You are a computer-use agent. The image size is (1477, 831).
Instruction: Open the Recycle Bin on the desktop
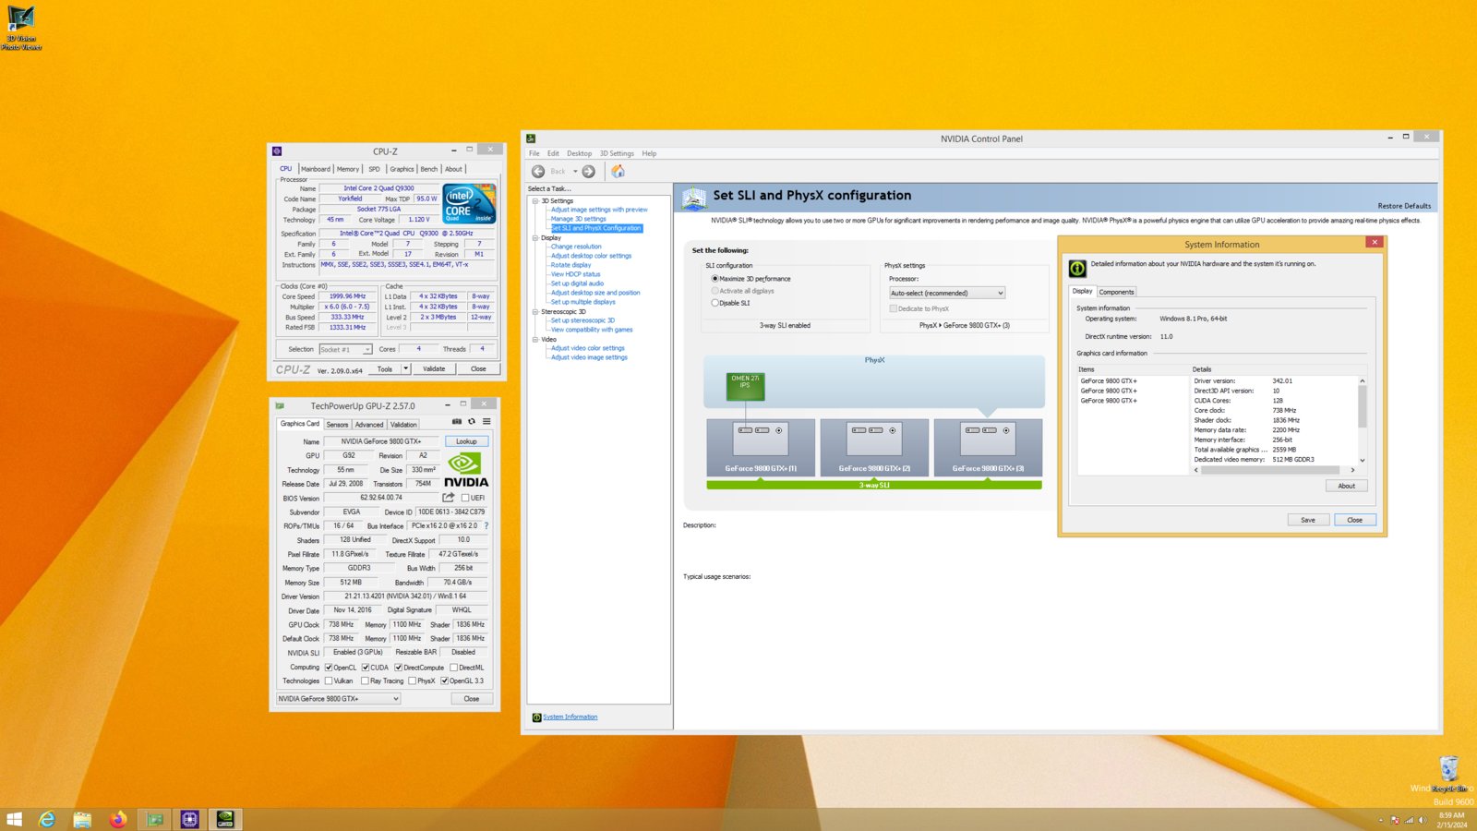[1449, 774]
